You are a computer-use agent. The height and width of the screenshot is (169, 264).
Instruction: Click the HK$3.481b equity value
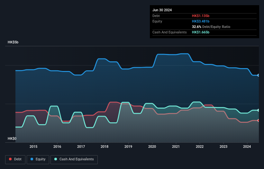pos(201,21)
